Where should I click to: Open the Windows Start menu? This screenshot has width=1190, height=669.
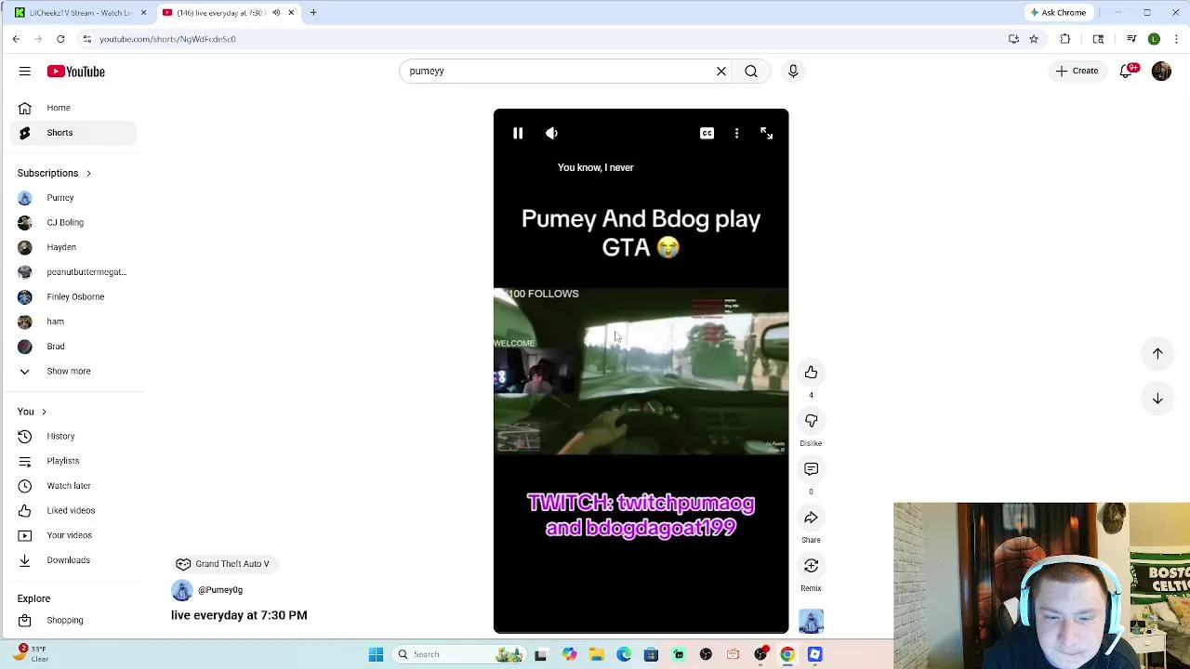pos(376,654)
